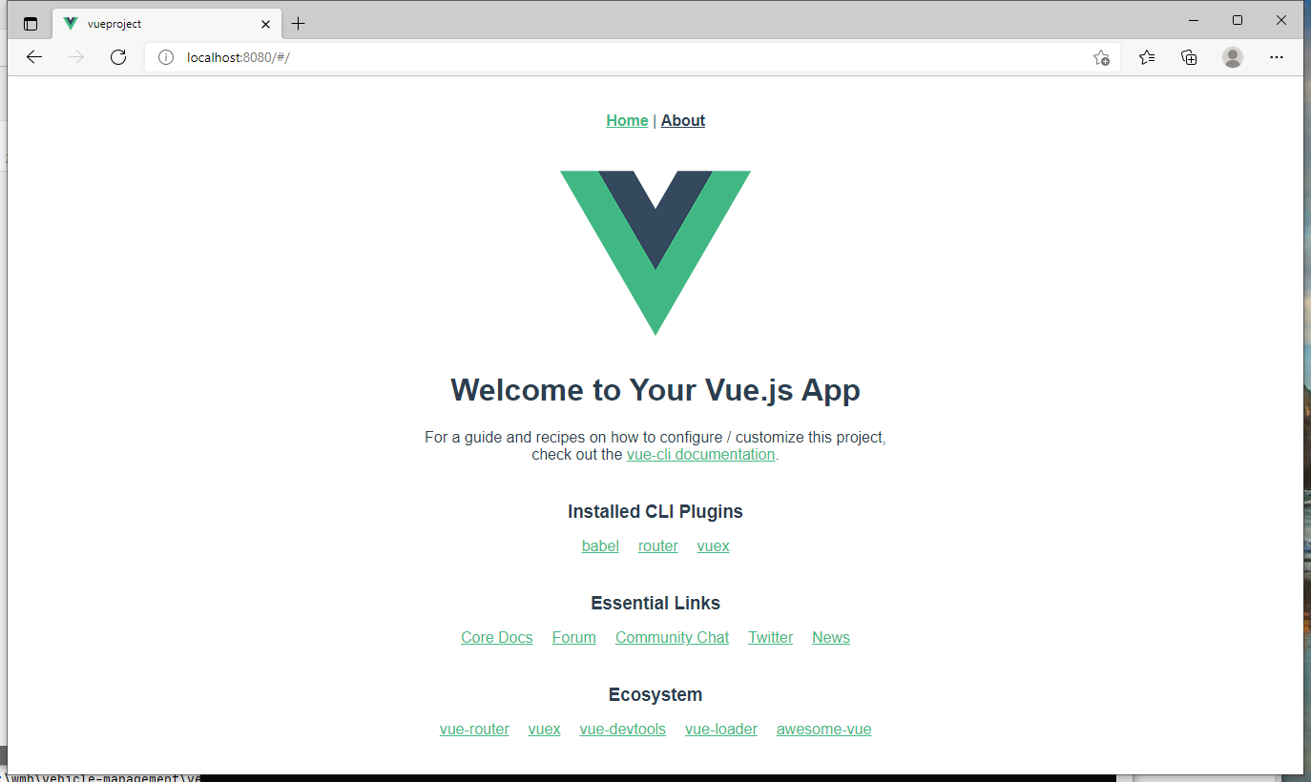Open the babel plugin link

point(600,546)
